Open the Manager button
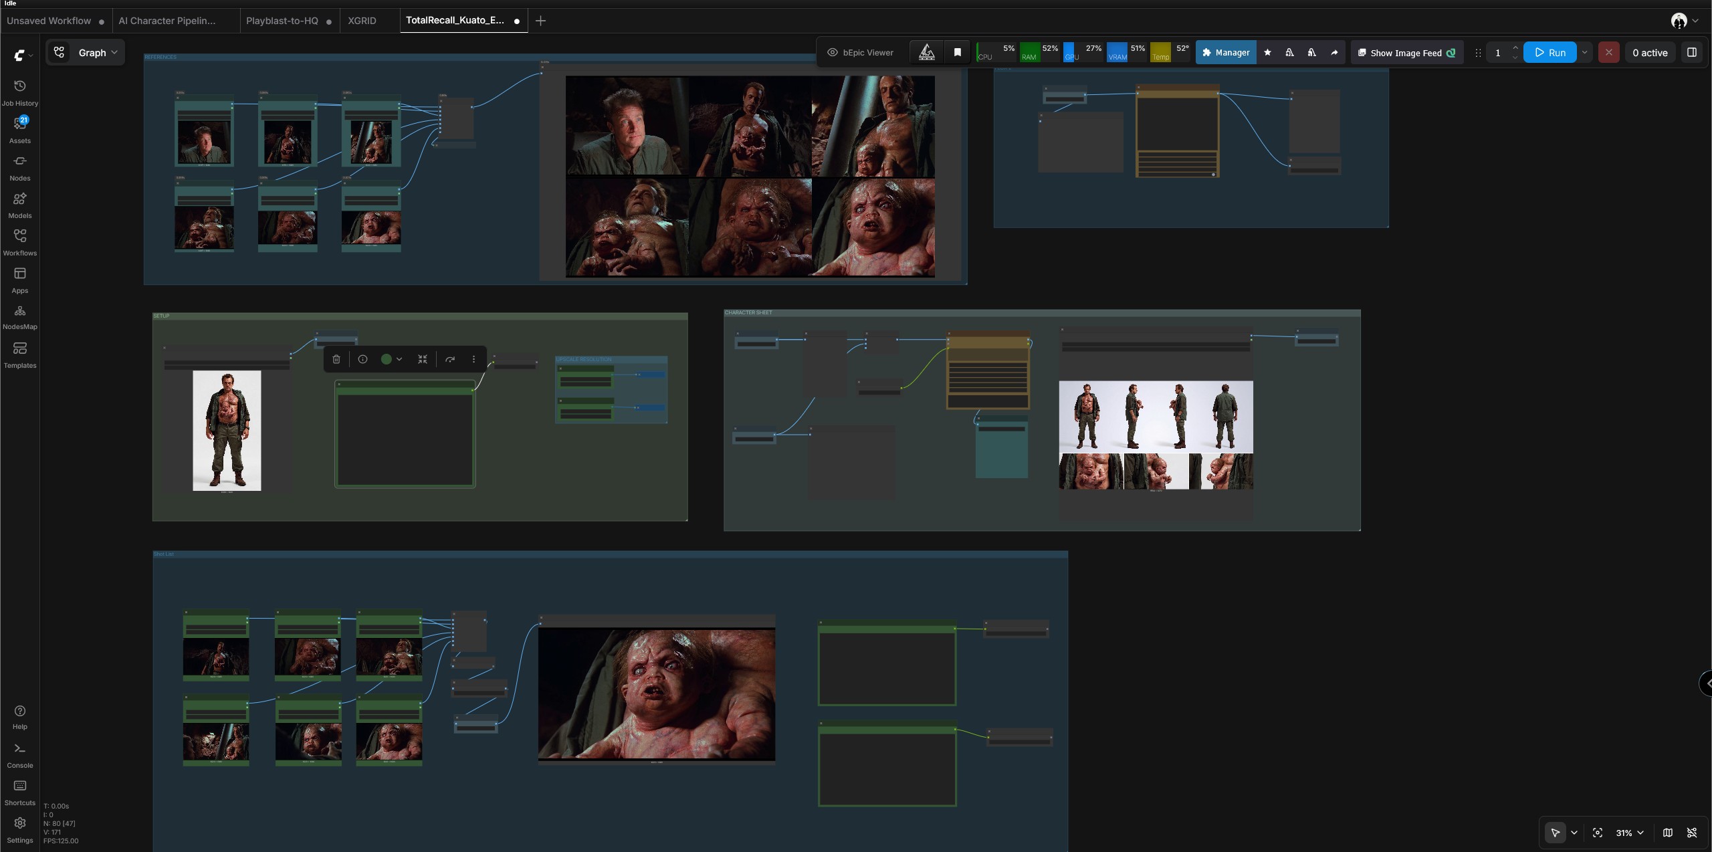This screenshot has width=1712, height=852. point(1226,53)
